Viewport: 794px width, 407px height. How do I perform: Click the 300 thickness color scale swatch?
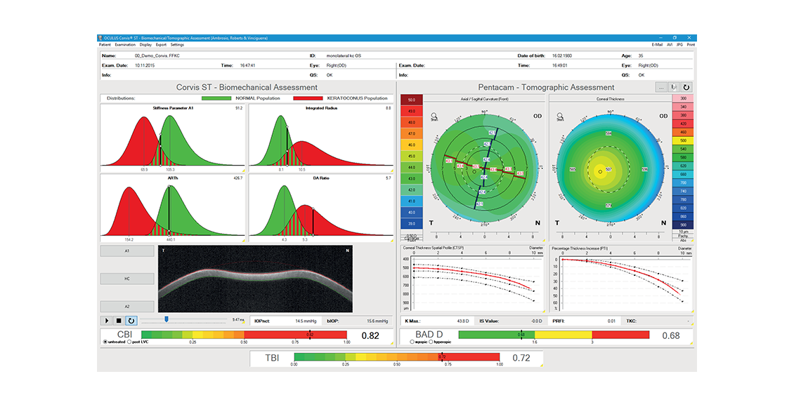pos(683,98)
